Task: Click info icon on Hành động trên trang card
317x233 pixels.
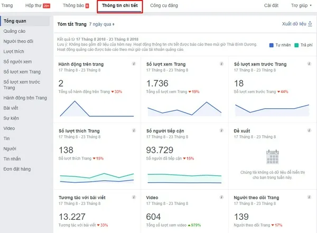Action: coord(133,64)
